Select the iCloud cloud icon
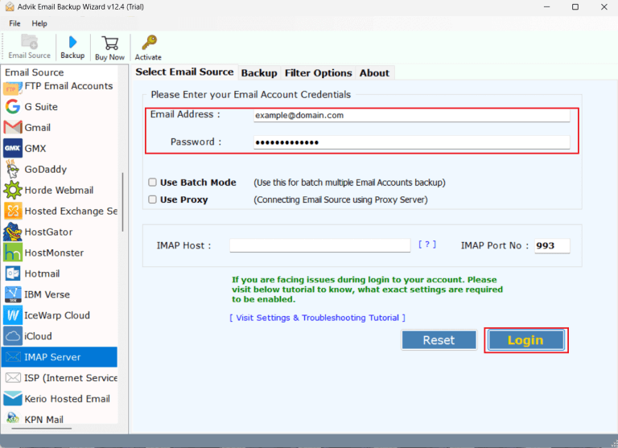This screenshot has width=618, height=448. 13,336
